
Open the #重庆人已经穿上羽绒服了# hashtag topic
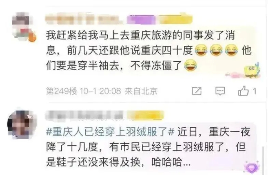pos(110,132)
